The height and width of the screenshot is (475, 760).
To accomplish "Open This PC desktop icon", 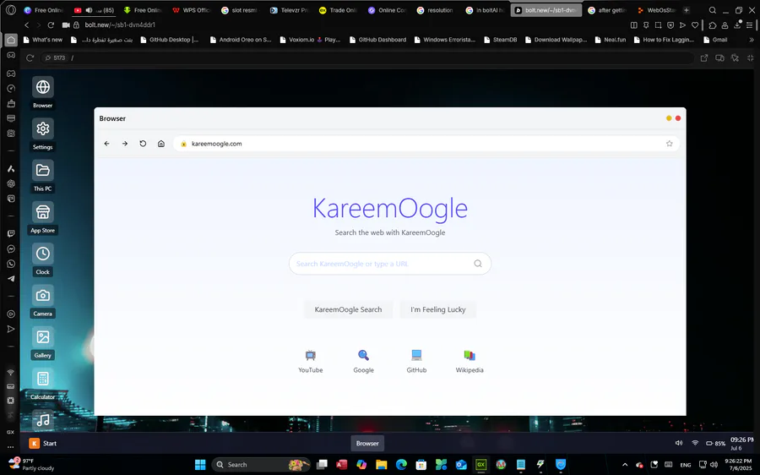I will coord(43,176).
